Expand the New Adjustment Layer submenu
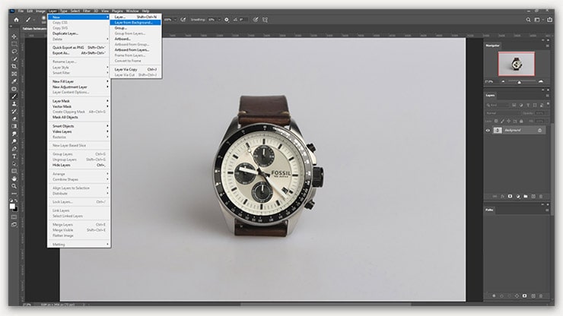Screen dimensions: 563x316 [79, 87]
